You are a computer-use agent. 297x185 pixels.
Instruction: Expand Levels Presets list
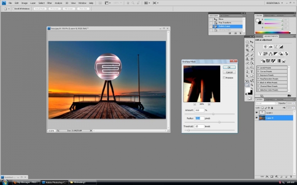258,68
